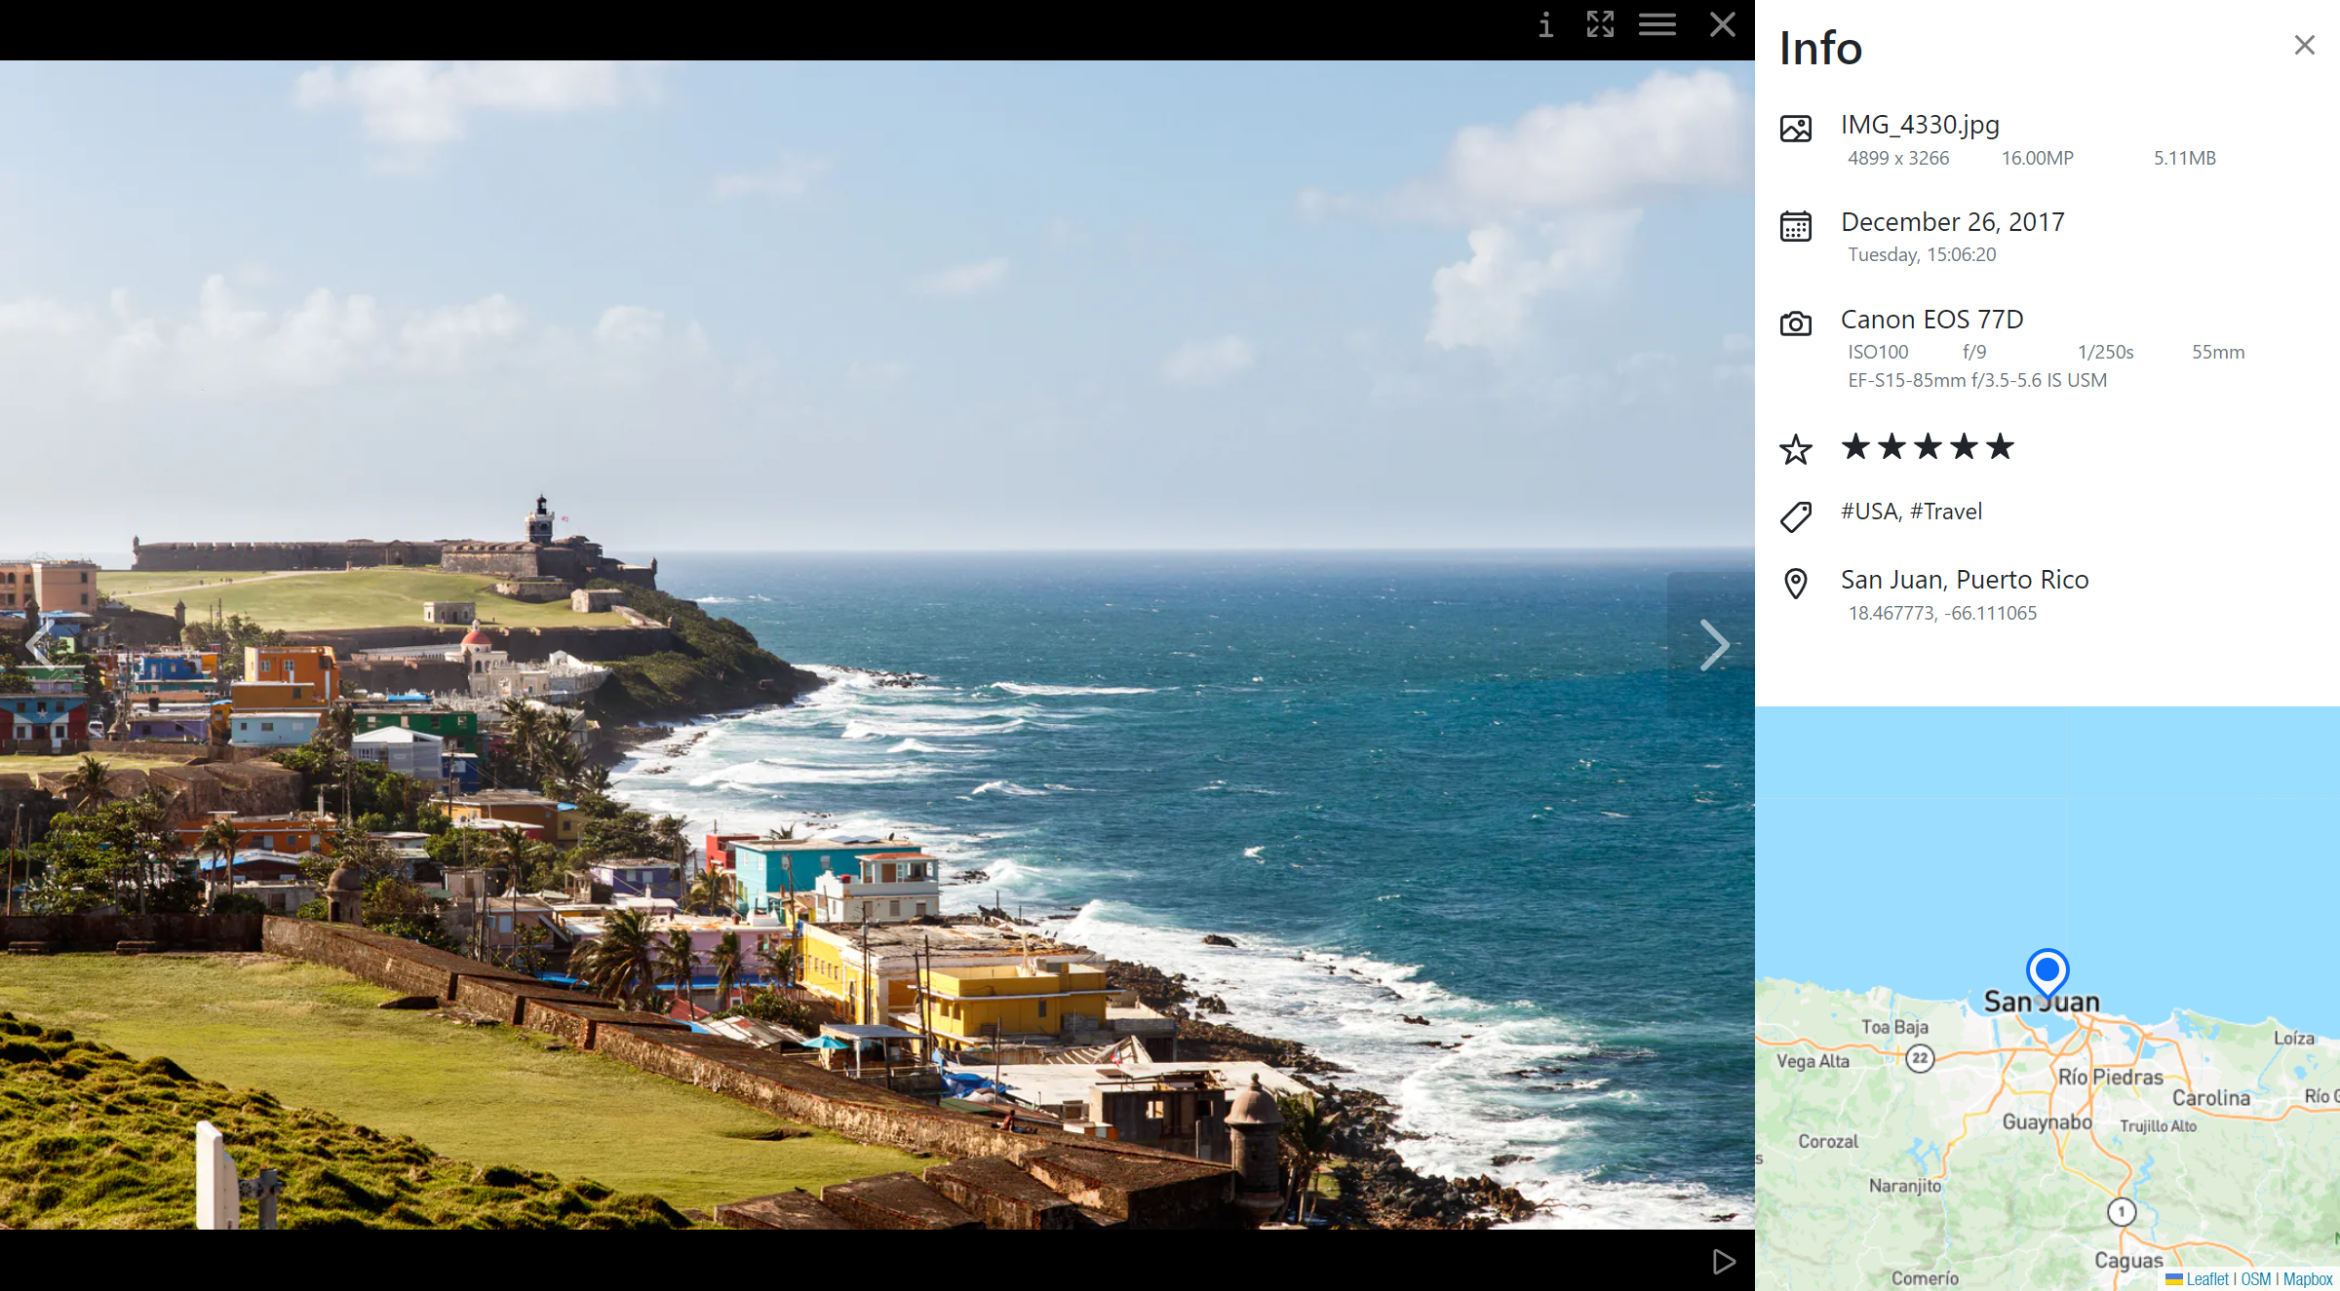Click the GPS coordinates 18.467773, -66.111065
This screenshot has width=2340, height=1291.
[1942, 613]
